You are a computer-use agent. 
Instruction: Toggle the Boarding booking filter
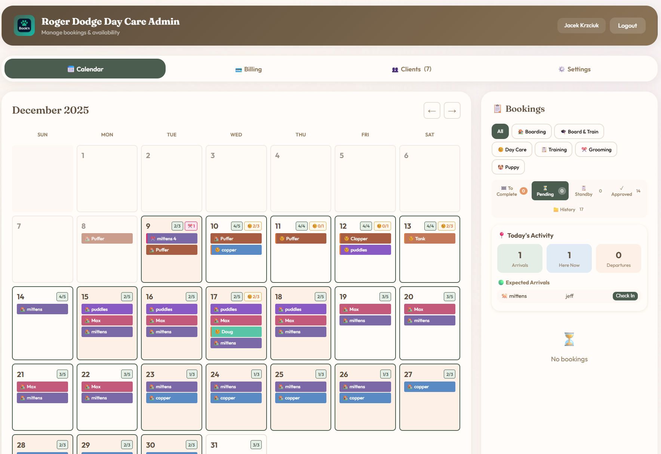531,132
